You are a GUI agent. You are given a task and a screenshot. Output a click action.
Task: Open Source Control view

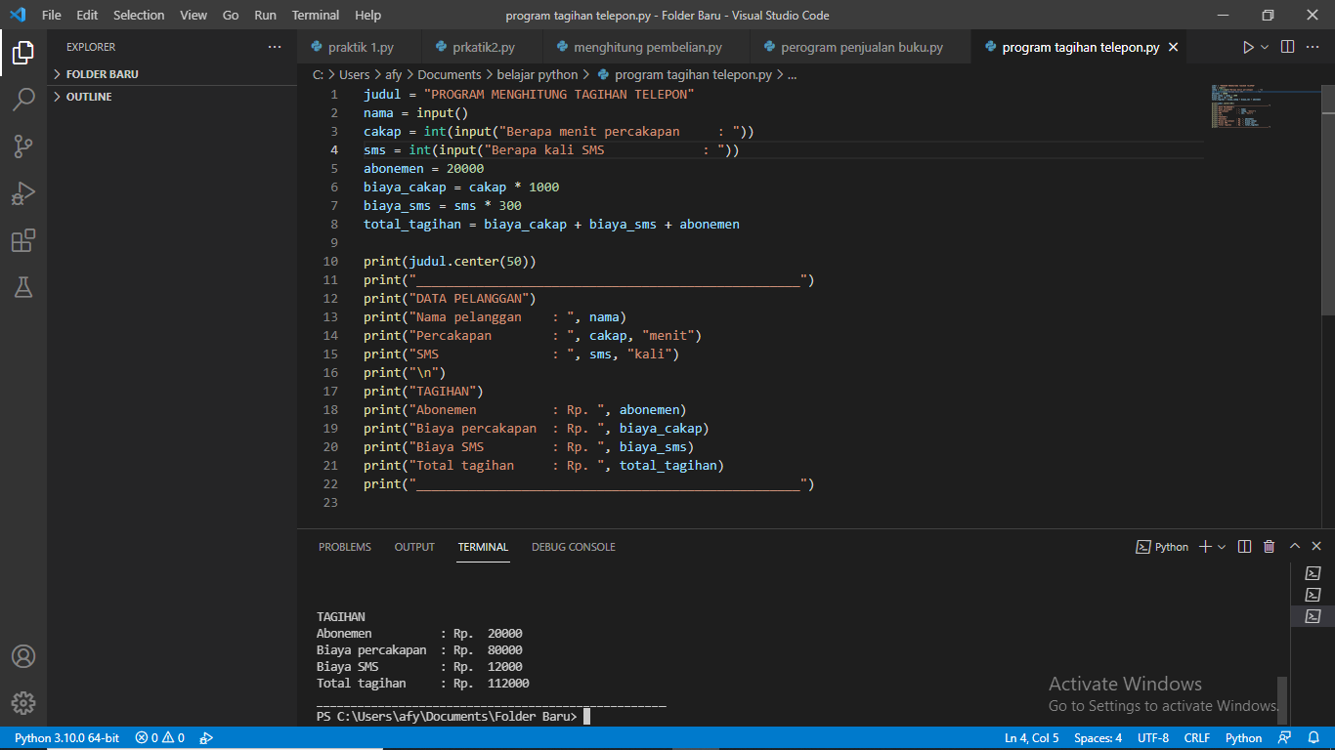click(x=23, y=146)
